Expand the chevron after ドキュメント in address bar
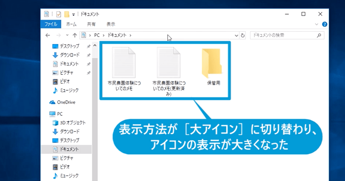Screen dimensions: 345x181 [130, 35]
